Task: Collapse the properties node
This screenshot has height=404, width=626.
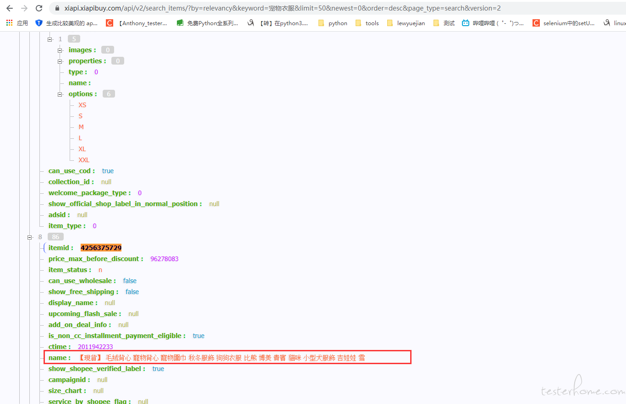Action: (x=60, y=61)
